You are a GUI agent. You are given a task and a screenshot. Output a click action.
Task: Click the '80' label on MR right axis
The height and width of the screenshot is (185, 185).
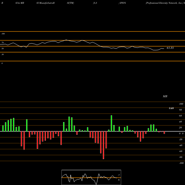[x=181, y=110]
